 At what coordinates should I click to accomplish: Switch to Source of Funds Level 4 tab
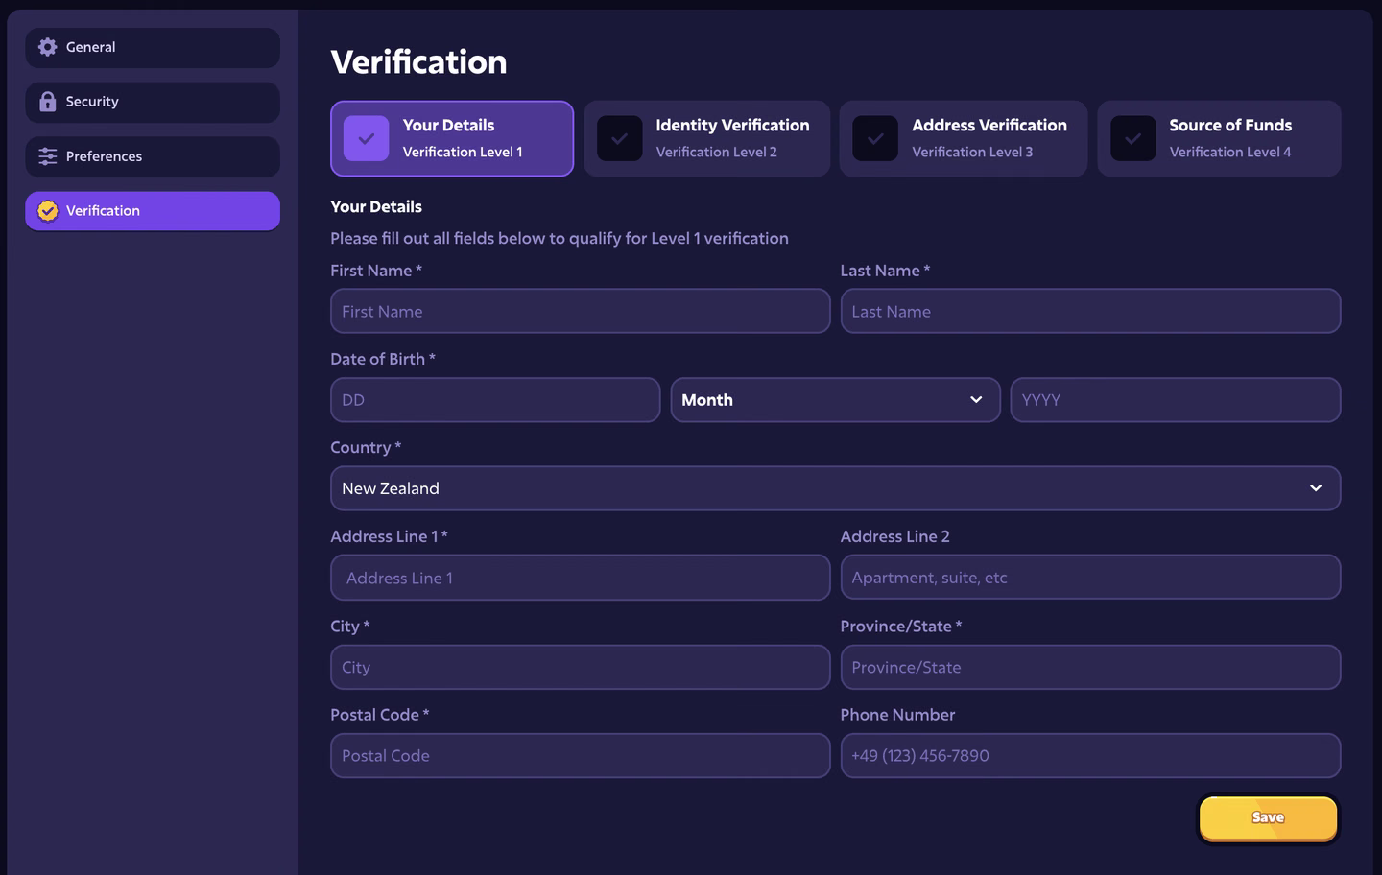click(x=1219, y=138)
